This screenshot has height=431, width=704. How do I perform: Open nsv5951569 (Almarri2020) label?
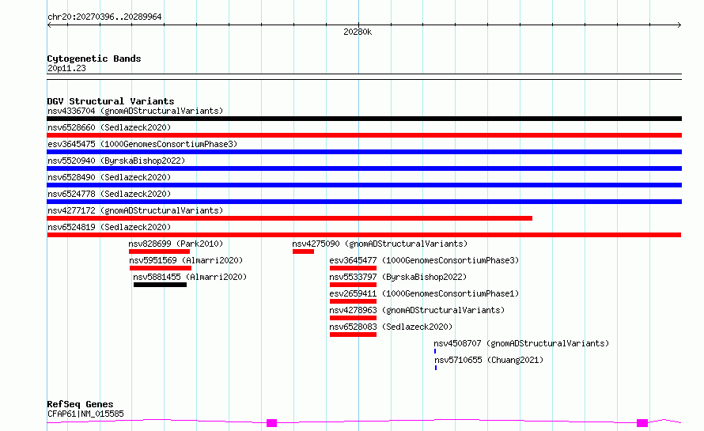coord(186,260)
